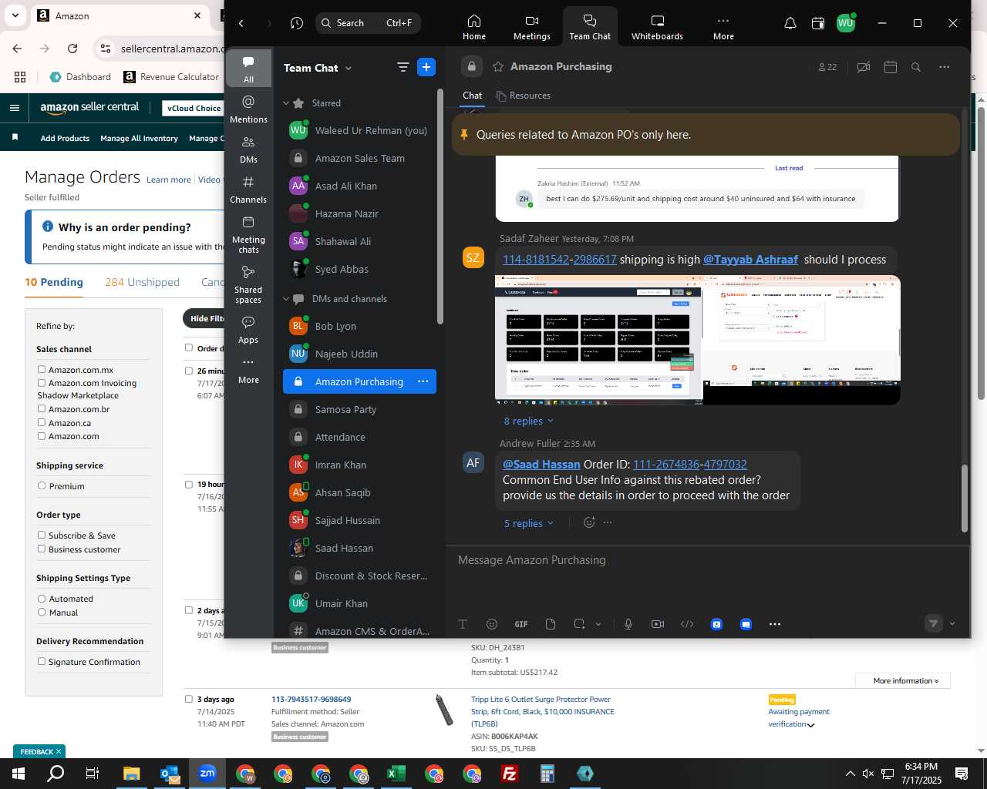Screen dimensions: 987x789
Task: Click the blue new chat plus button
Action: [x=426, y=67]
